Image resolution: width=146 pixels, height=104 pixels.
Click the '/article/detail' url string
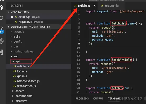(114, 68)
